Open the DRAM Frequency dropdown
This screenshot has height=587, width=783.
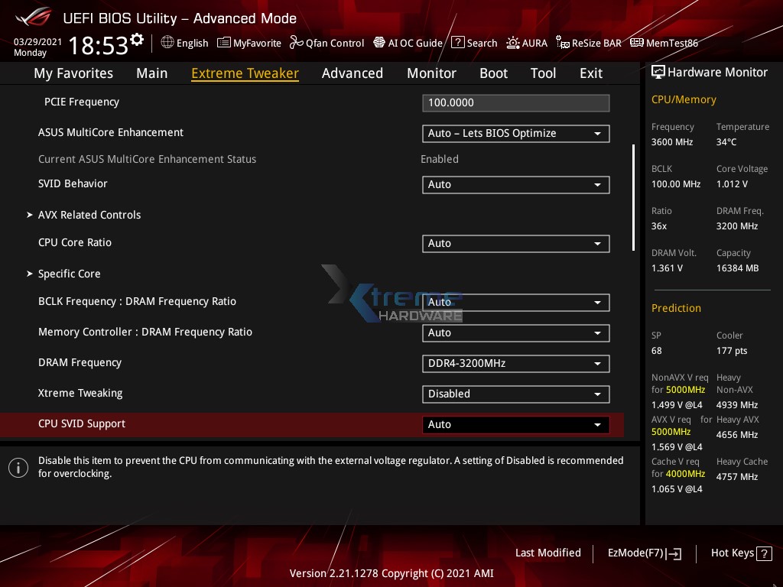[x=515, y=363]
